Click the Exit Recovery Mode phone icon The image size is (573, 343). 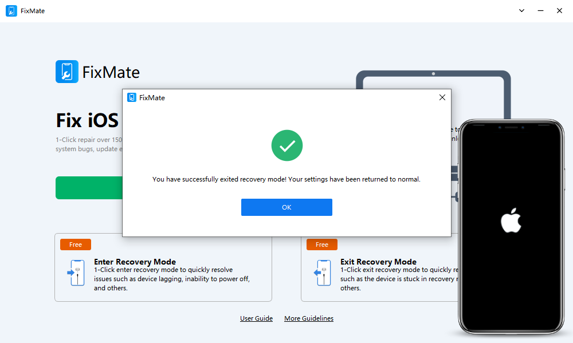coord(322,273)
